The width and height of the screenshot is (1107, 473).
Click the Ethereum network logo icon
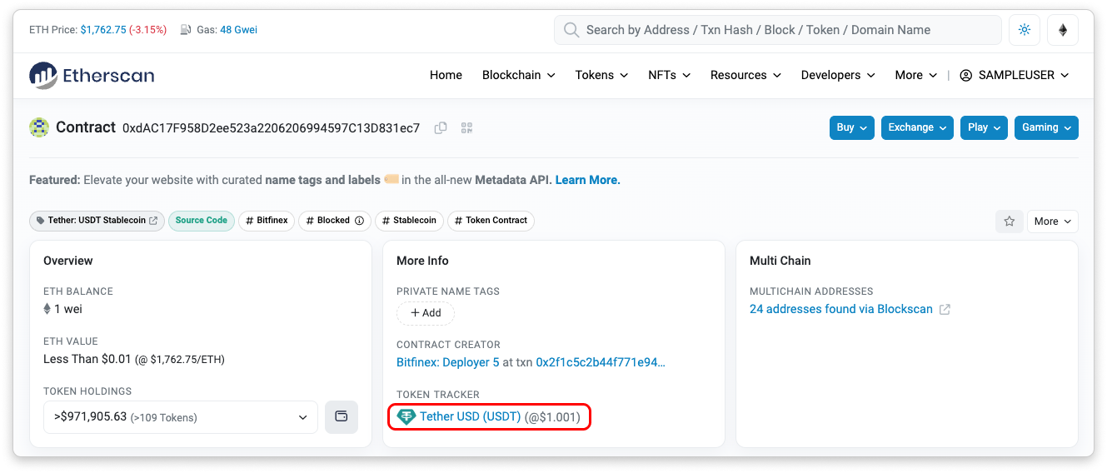pyautogui.click(x=1062, y=30)
